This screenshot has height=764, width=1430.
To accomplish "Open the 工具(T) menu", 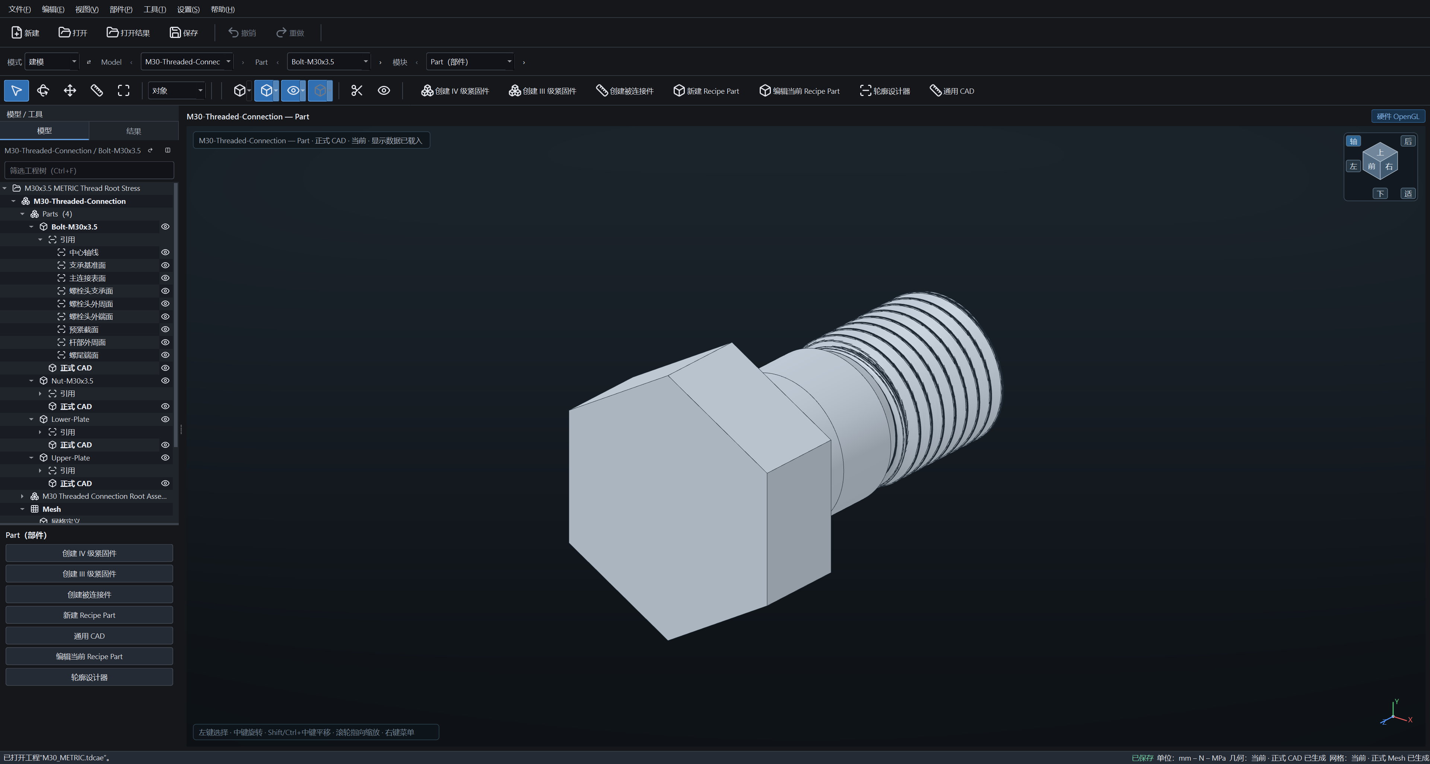I will click(154, 9).
